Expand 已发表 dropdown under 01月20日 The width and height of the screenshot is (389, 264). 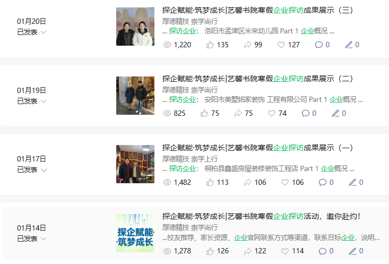click(x=44, y=32)
